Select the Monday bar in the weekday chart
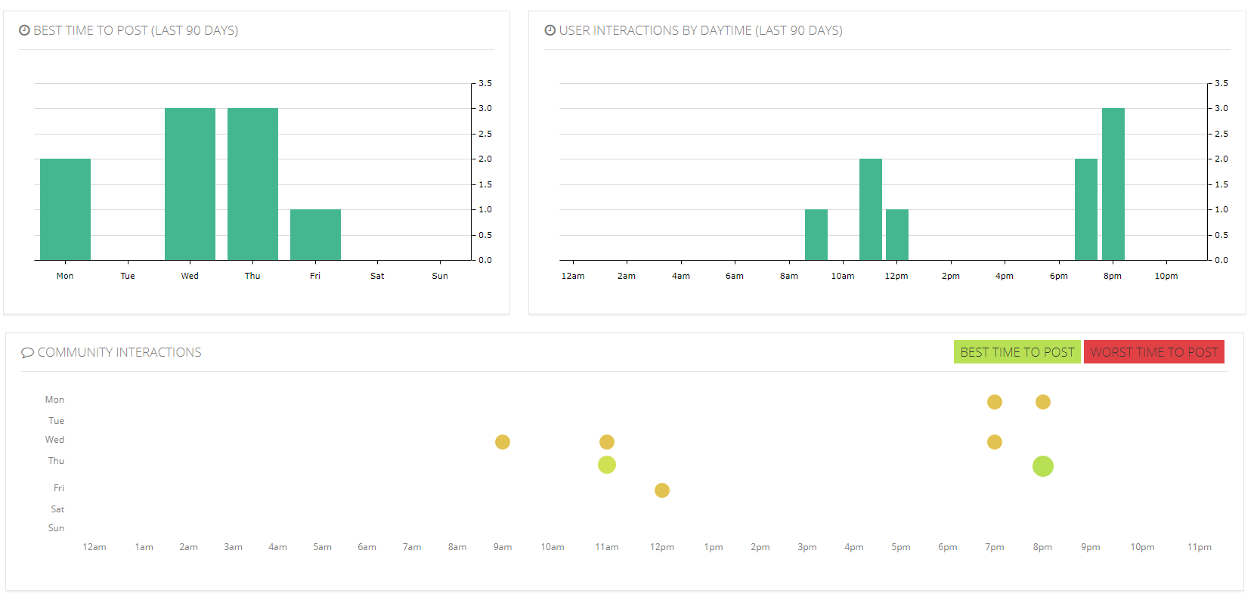 (65, 209)
